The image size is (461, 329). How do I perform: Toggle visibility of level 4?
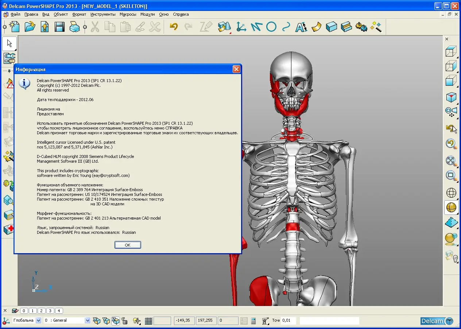(59, 311)
